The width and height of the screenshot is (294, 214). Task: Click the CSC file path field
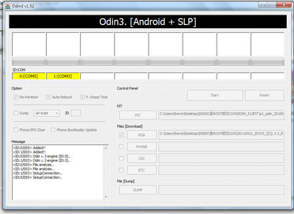(221, 158)
